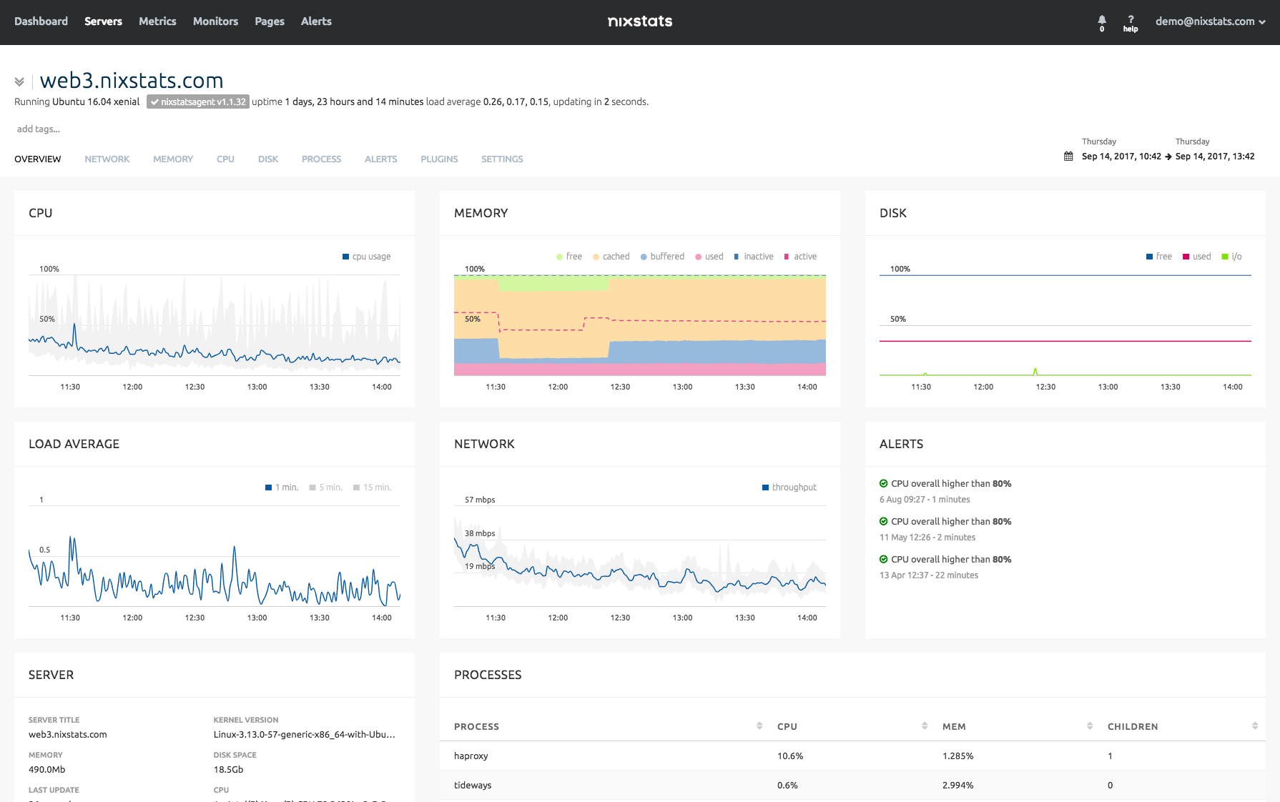Click the memory stacked area chart

pos(640,325)
